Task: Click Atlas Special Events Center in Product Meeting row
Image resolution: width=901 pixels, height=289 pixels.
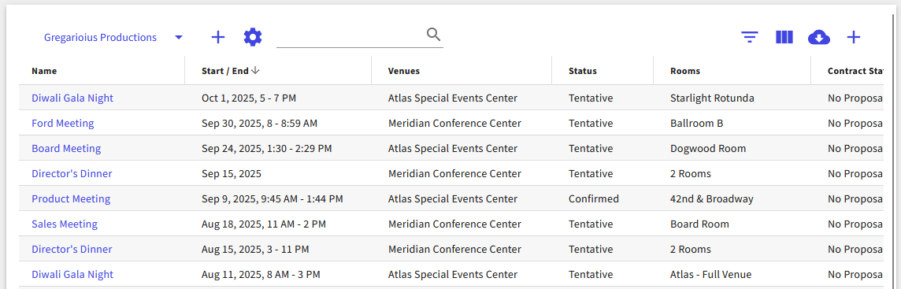Action: click(x=453, y=199)
